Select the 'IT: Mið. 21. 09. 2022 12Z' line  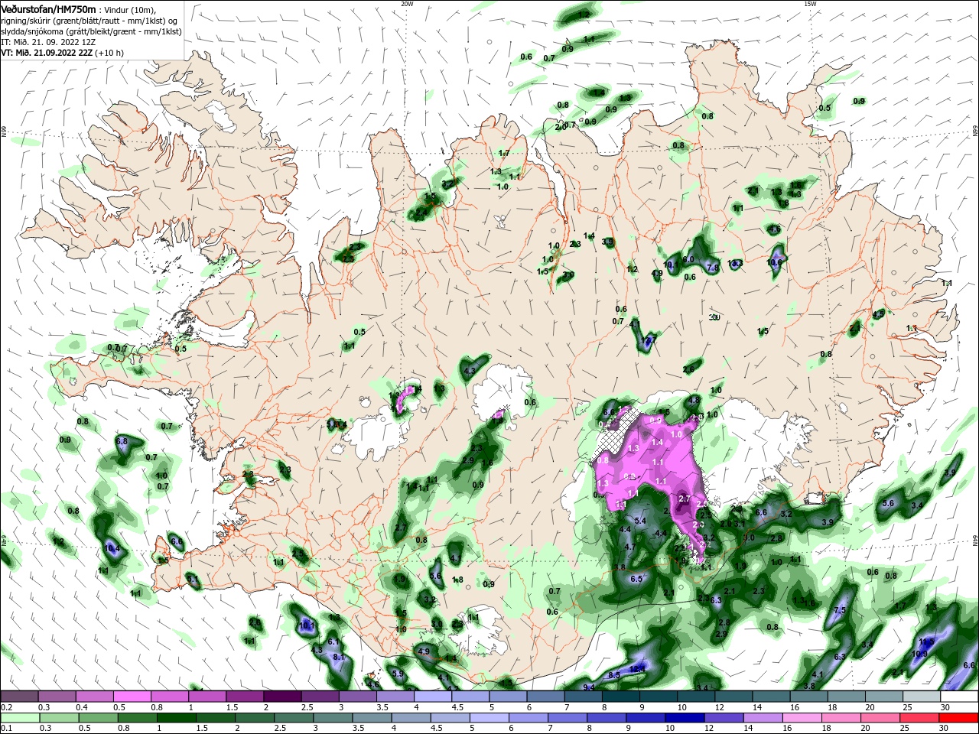click(x=48, y=42)
